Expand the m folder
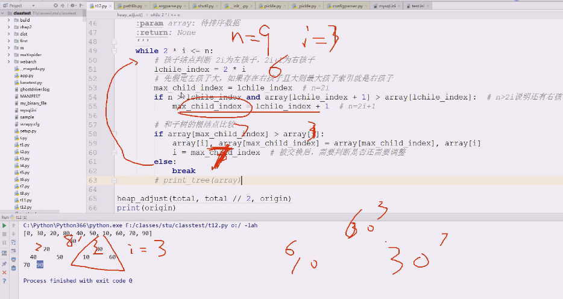 pos(8,48)
